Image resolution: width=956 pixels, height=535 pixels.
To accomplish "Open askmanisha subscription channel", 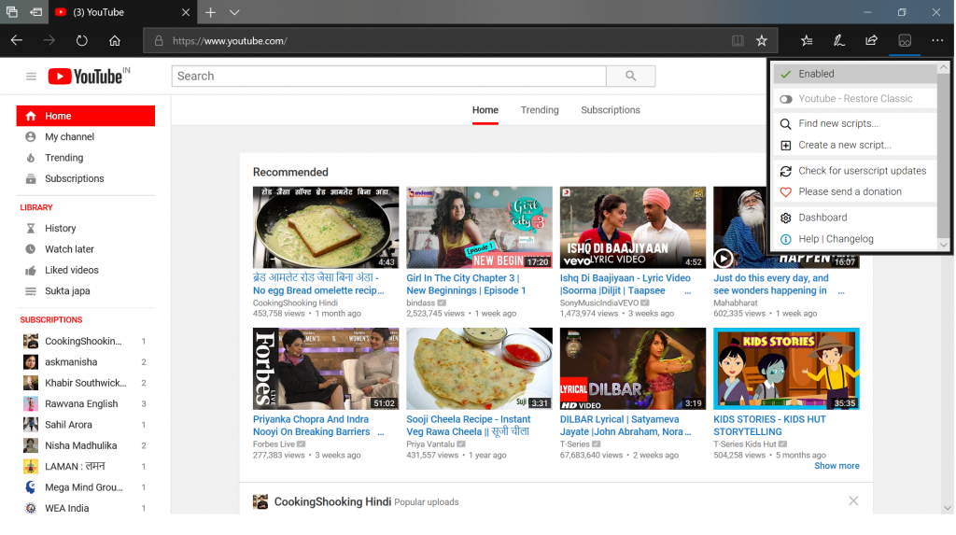I will (85, 361).
